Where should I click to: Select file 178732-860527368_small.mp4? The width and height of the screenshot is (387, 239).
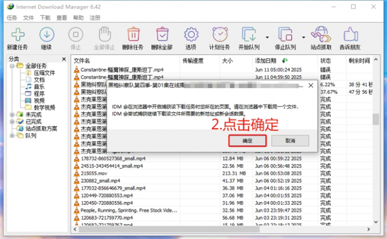113,158
